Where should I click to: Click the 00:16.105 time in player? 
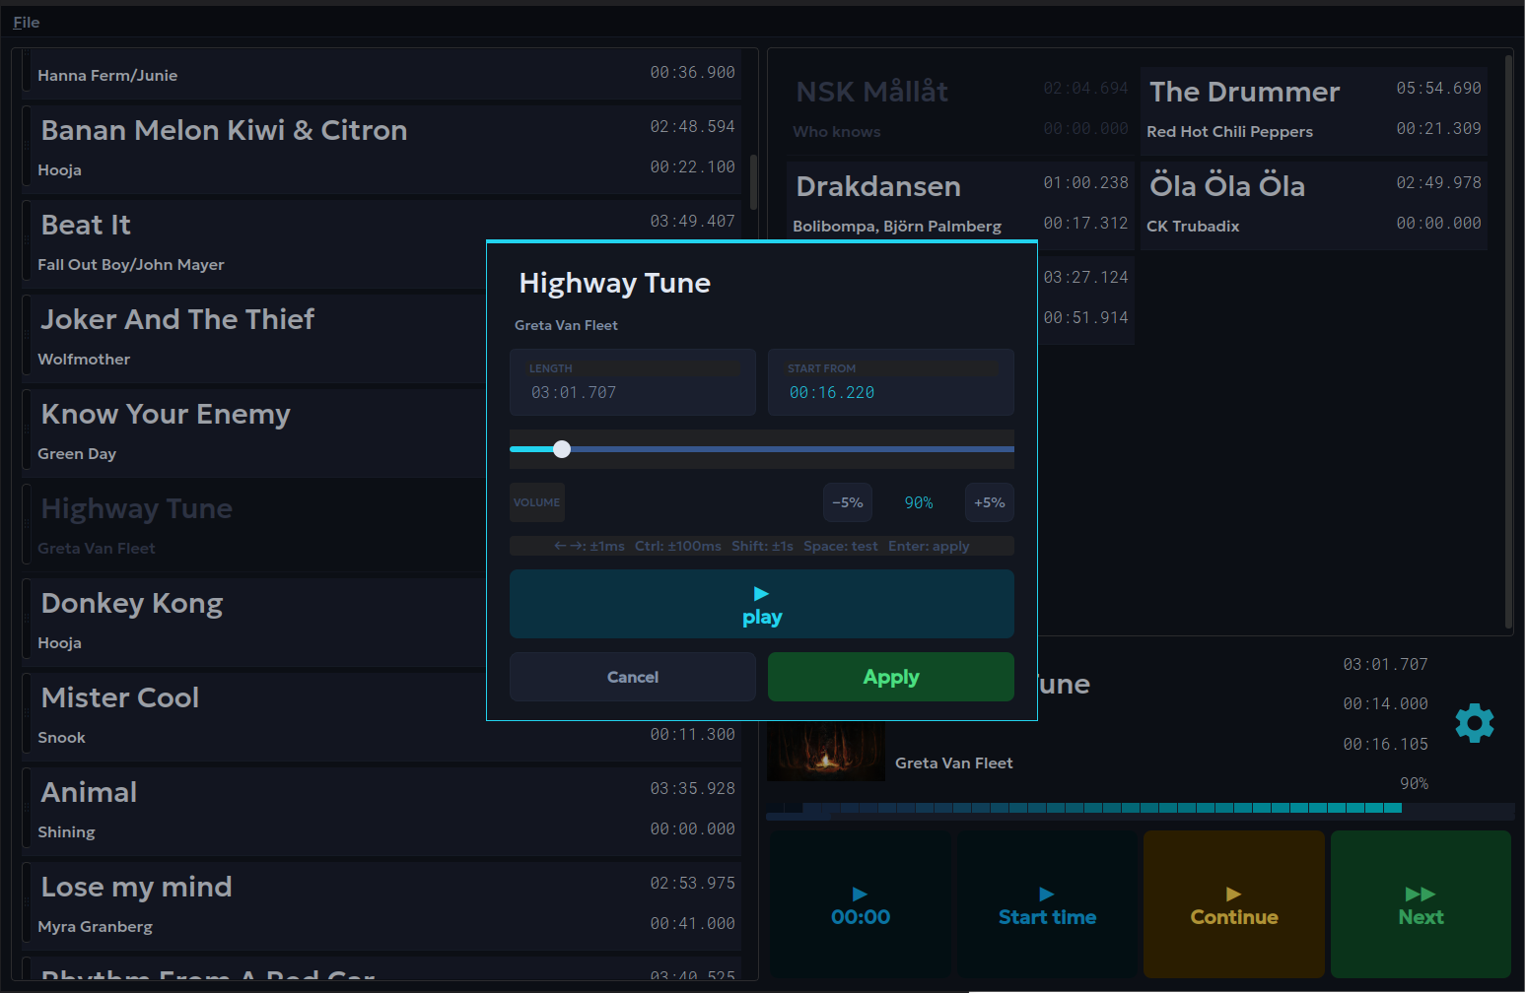tap(1385, 744)
